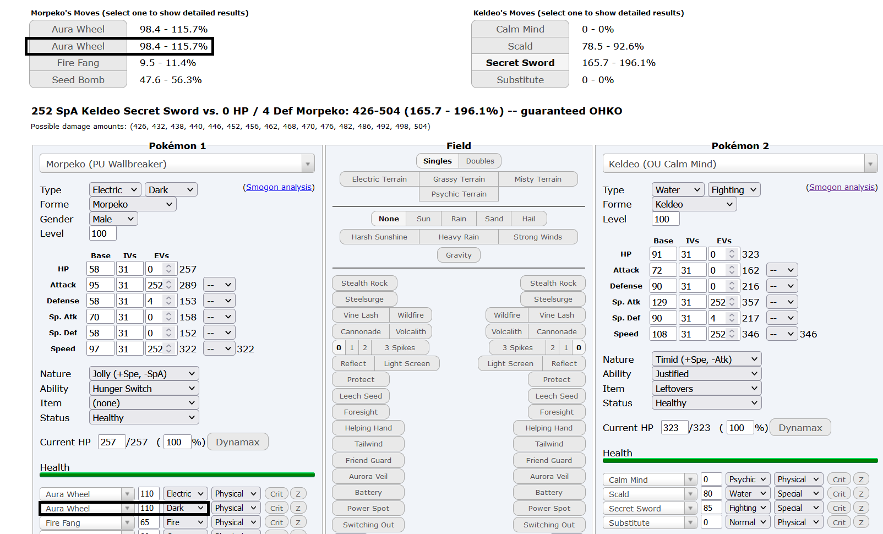Image resolution: width=883 pixels, height=534 pixels.
Task: Enable Stealth Rock on Morpeko's side
Action: click(364, 283)
